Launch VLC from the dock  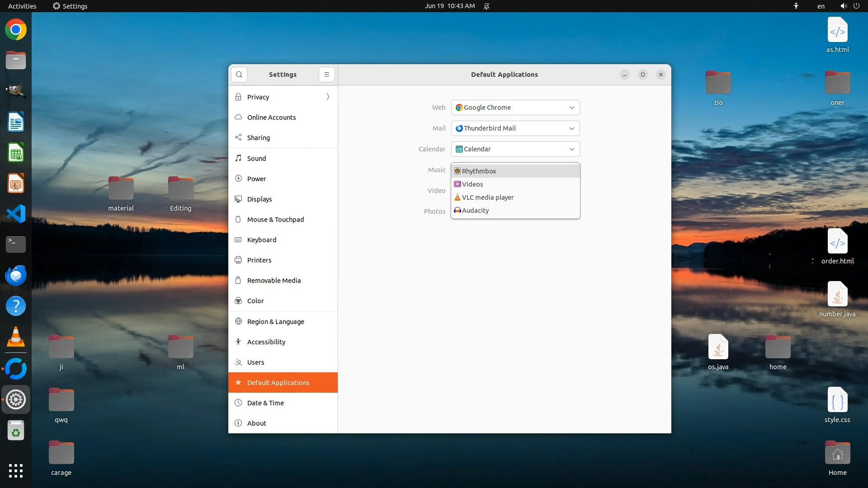[16, 337]
